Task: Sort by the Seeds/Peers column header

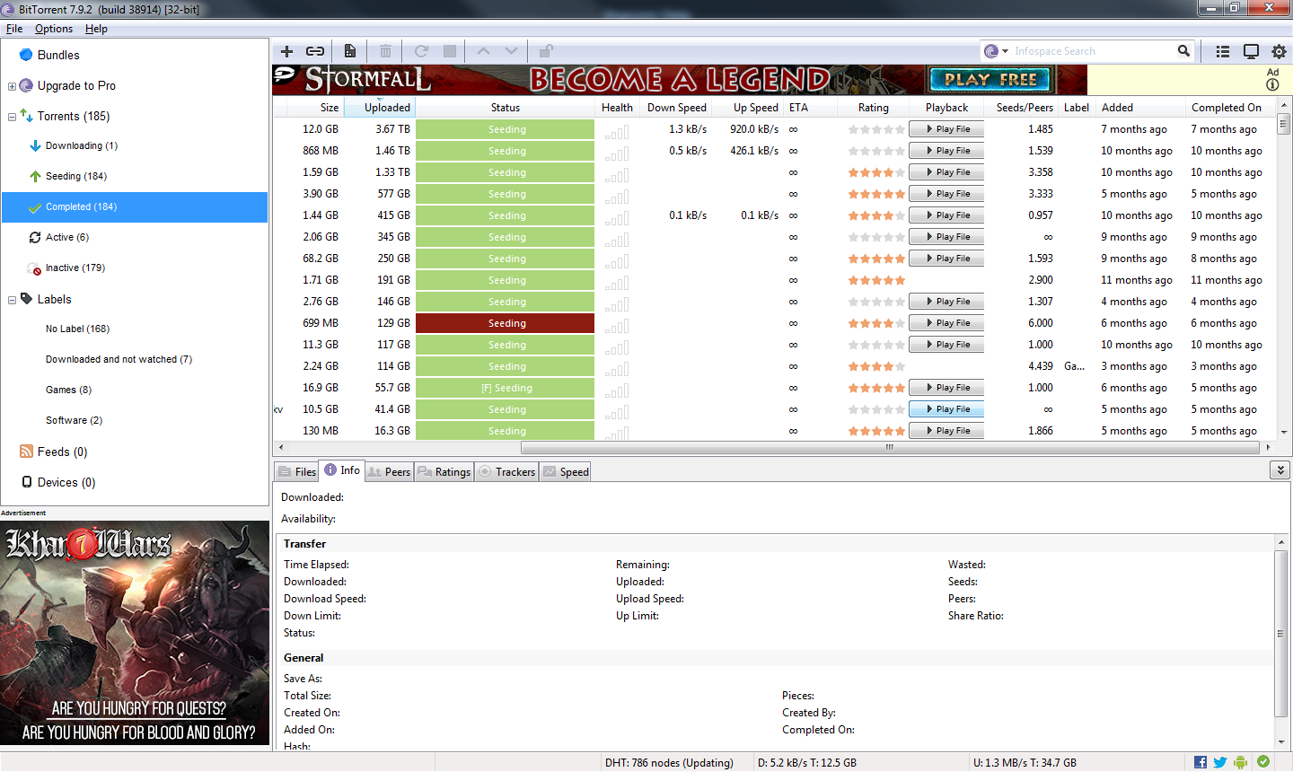Action: 1024,108
